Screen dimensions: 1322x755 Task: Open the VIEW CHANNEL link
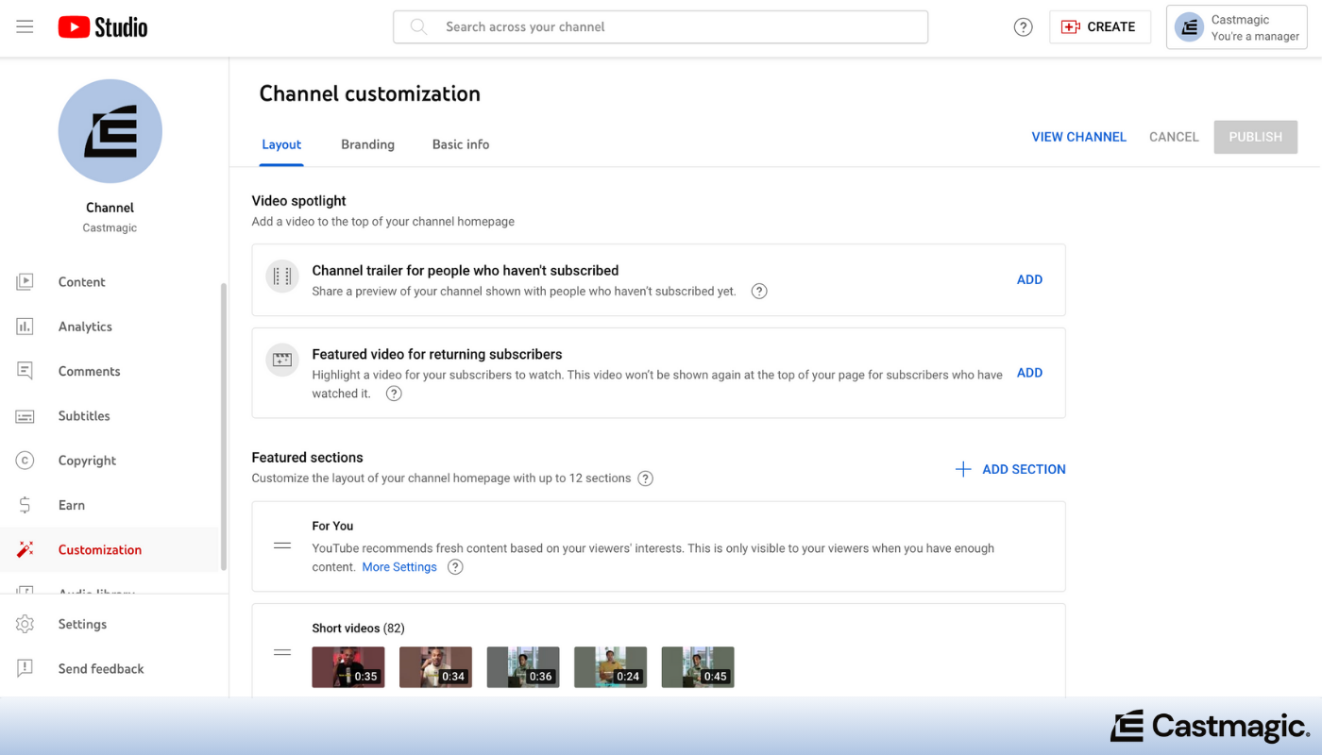pos(1078,137)
